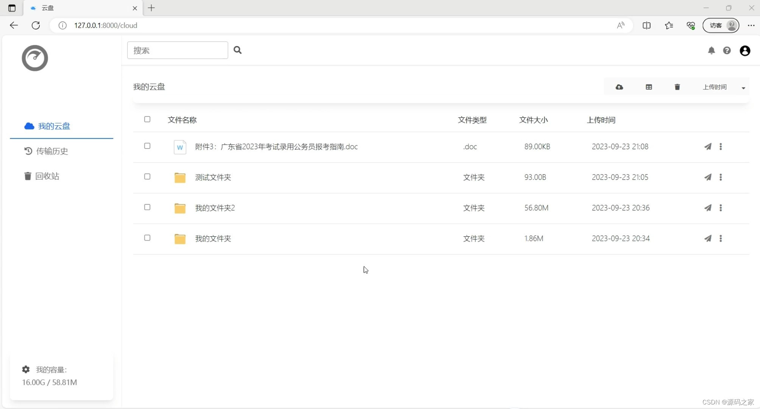Click the 56.80M size cell
760x409 pixels.
(x=536, y=208)
